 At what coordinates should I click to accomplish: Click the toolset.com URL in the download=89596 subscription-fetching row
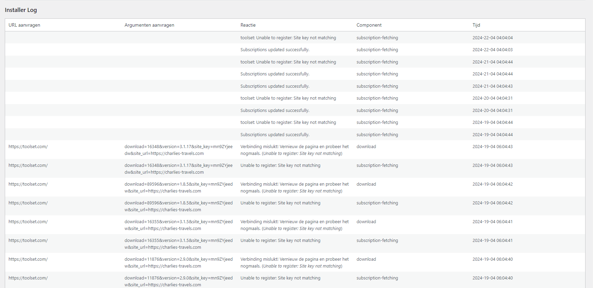28,203
